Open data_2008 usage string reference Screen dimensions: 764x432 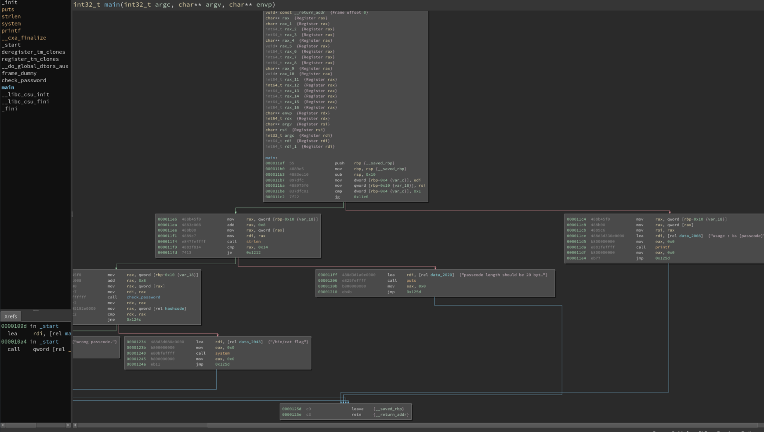[x=691, y=236]
